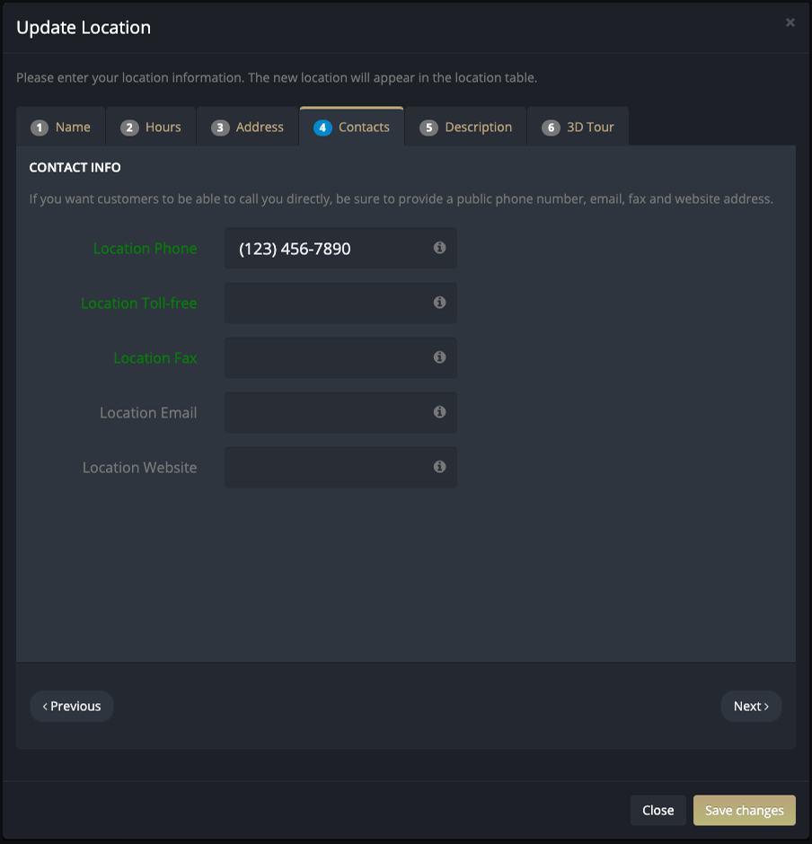The height and width of the screenshot is (844, 812).
Task: Click info icon in Location Fax field
Action: click(439, 357)
